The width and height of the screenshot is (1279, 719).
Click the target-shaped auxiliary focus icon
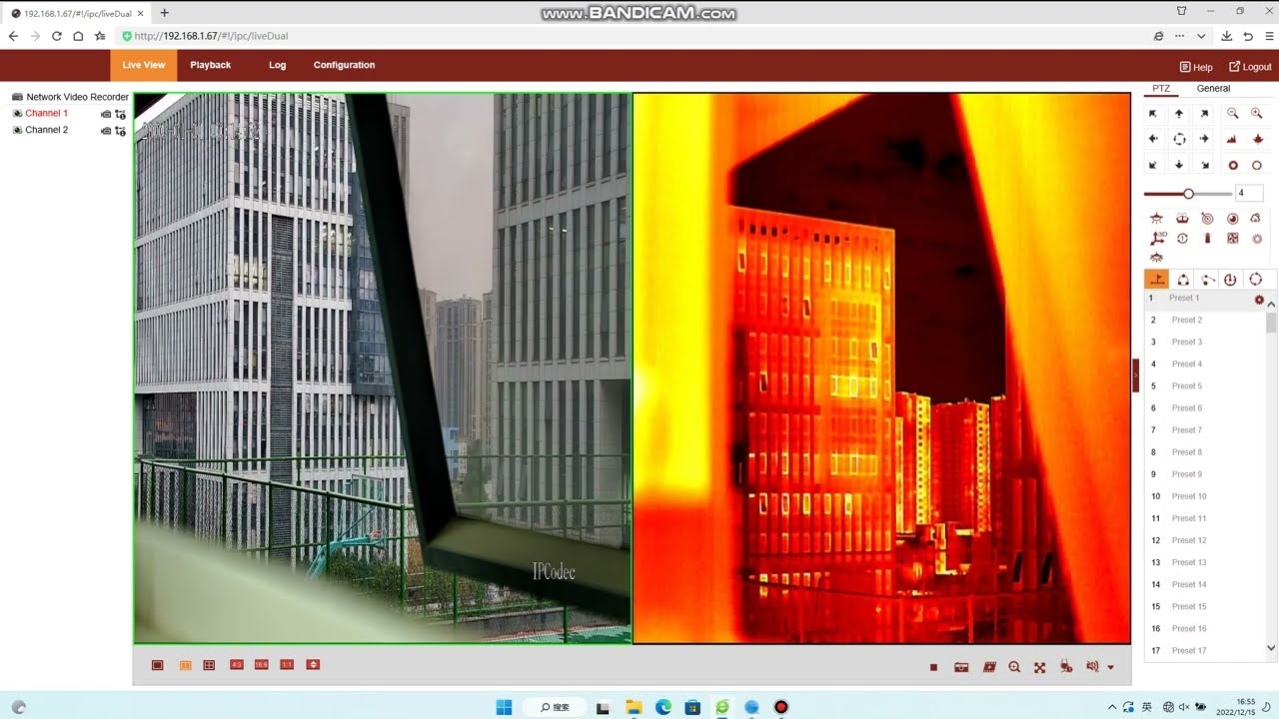pos(1207,218)
